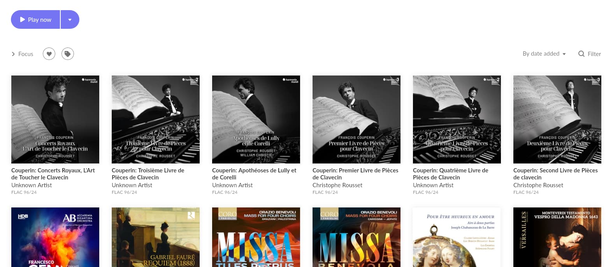Toggle the tag filter icon
613x267 pixels.
[x=68, y=54]
